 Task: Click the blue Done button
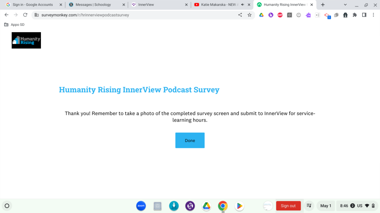click(x=190, y=140)
